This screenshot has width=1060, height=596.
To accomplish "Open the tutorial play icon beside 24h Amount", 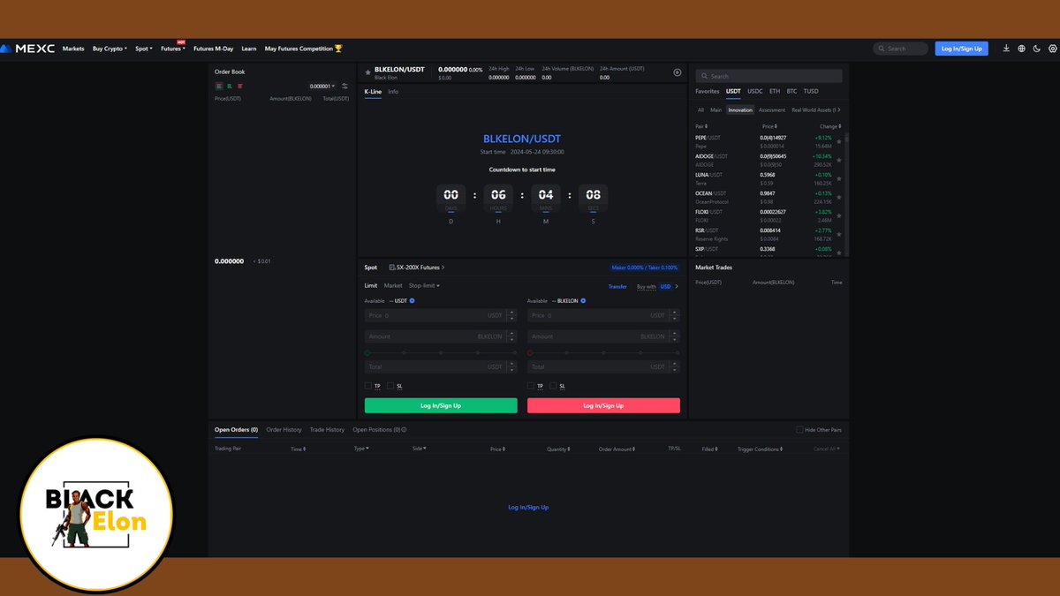I will [x=678, y=72].
